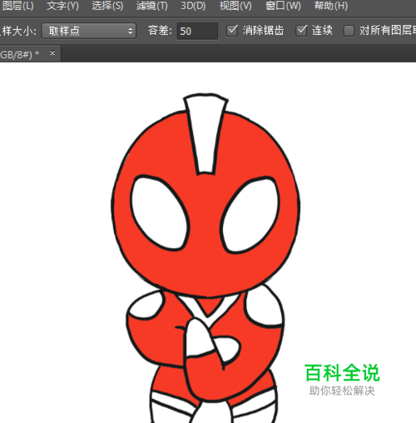Open the 文字(Y) menu

[62, 6]
